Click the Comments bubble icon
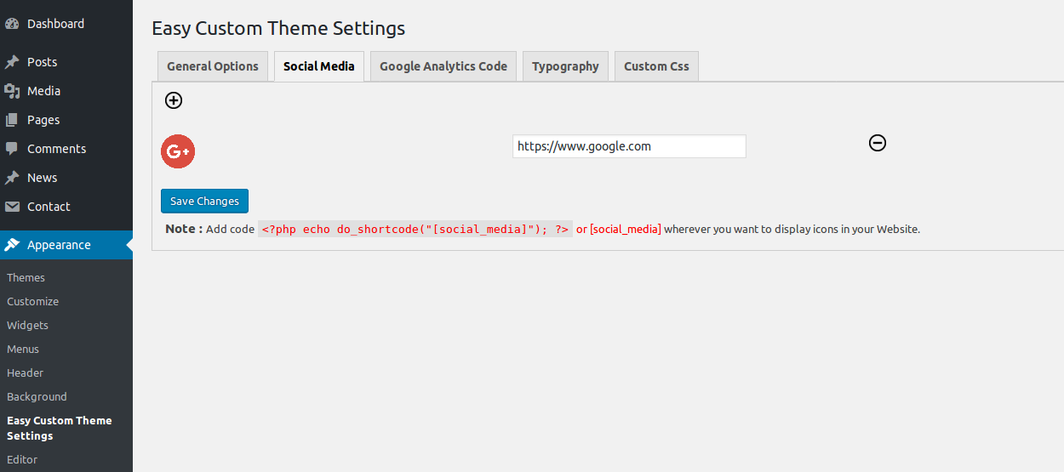 [12, 149]
